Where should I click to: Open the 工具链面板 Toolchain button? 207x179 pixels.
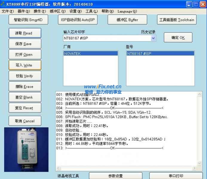point(177,20)
